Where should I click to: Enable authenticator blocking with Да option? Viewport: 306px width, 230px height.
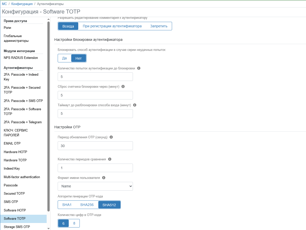pyautogui.click(x=64, y=58)
